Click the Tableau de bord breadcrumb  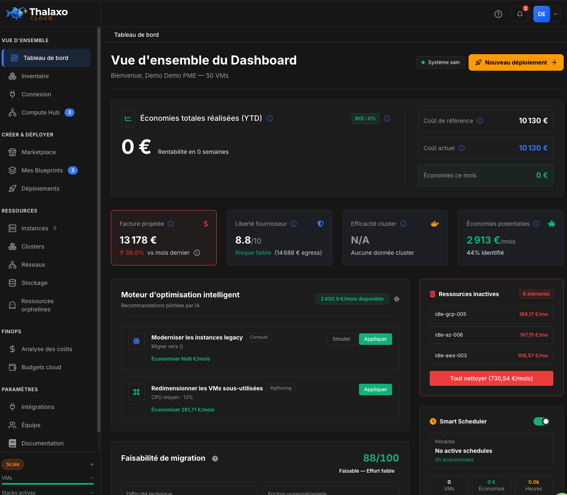coord(136,35)
